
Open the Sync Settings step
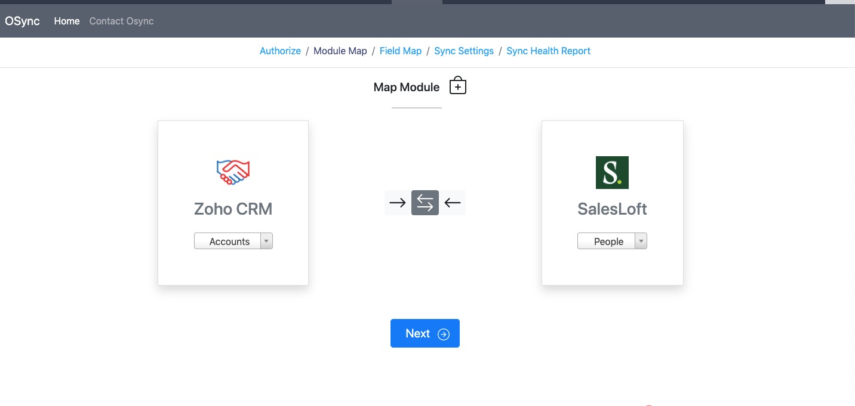coord(464,51)
